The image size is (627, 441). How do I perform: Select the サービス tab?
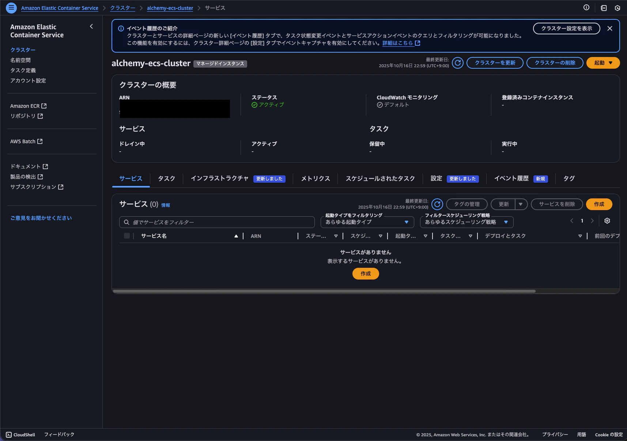click(x=131, y=179)
